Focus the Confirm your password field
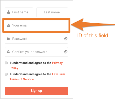The height and width of the screenshot is (99, 115). 36,52
